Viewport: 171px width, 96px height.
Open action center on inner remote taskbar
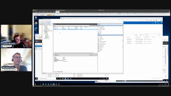(107, 78)
